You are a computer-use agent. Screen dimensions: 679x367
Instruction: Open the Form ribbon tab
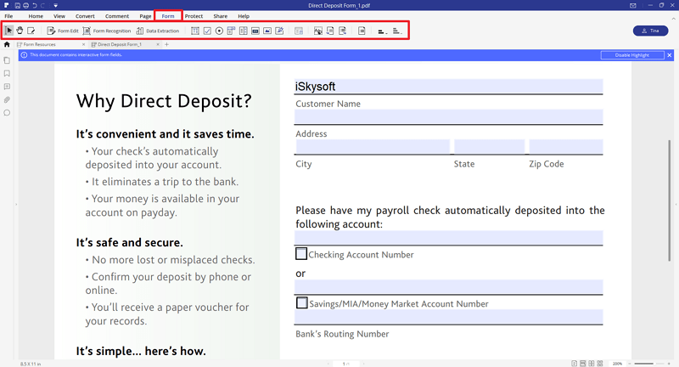click(168, 16)
